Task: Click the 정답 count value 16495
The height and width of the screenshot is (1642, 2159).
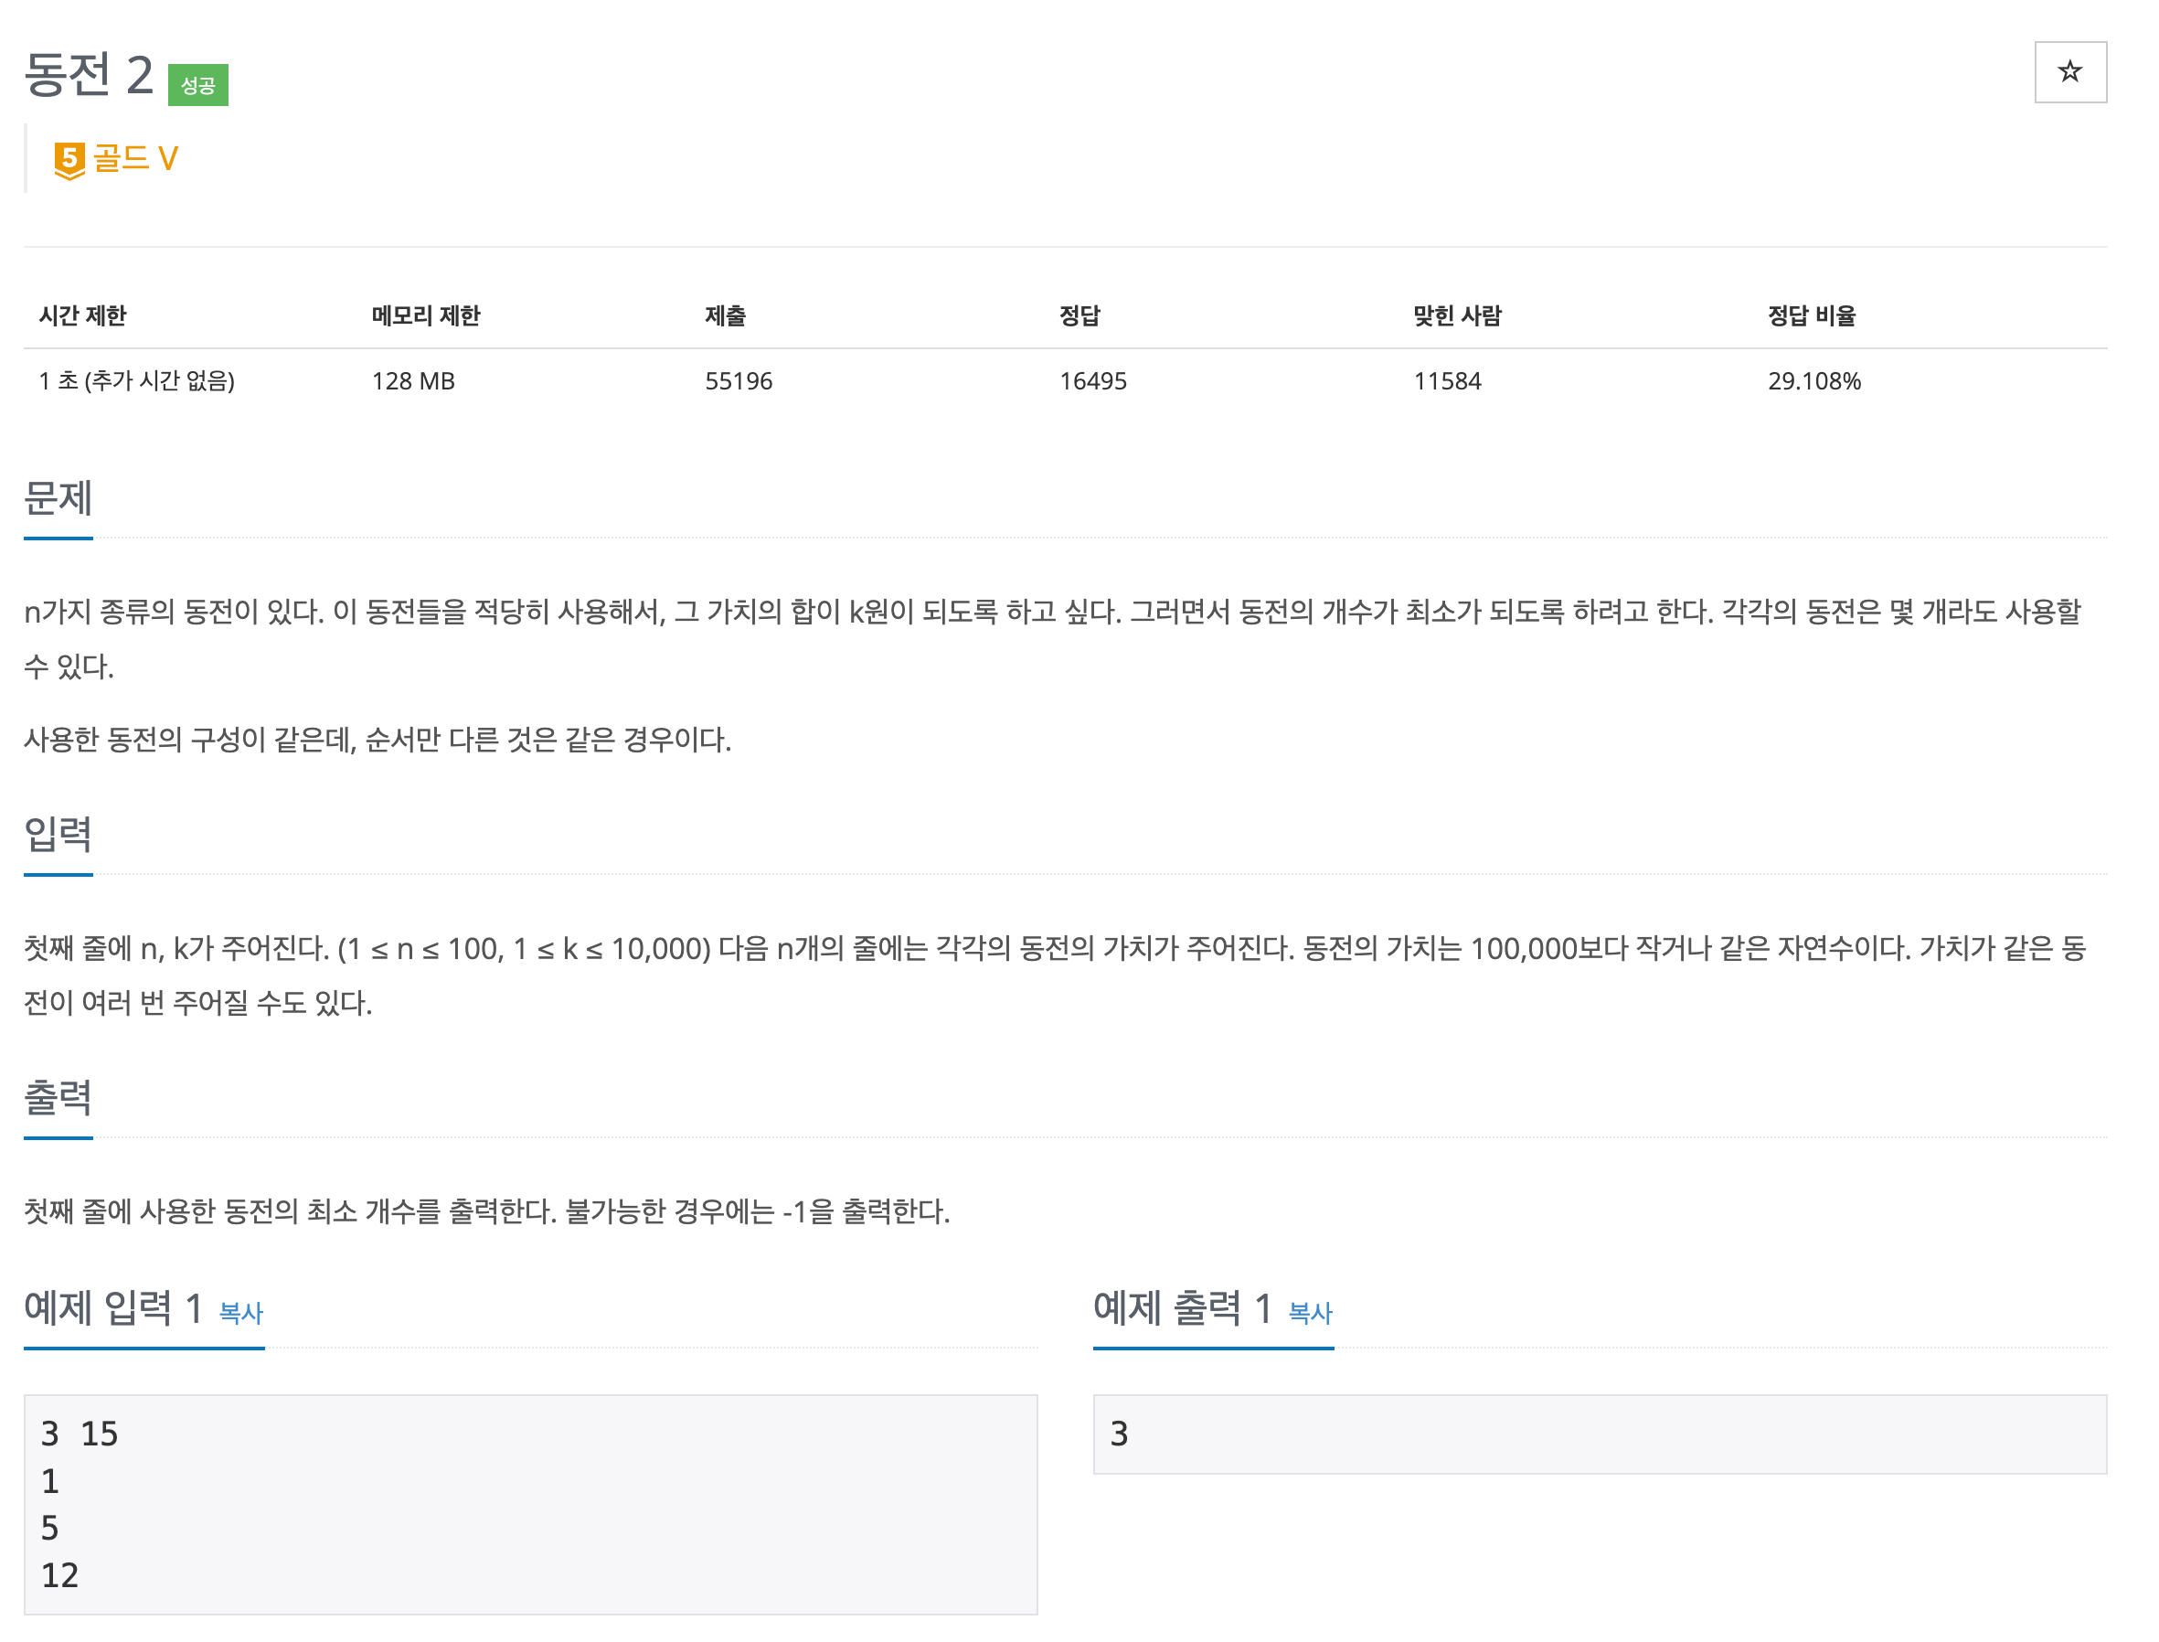Action: click(x=1092, y=381)
